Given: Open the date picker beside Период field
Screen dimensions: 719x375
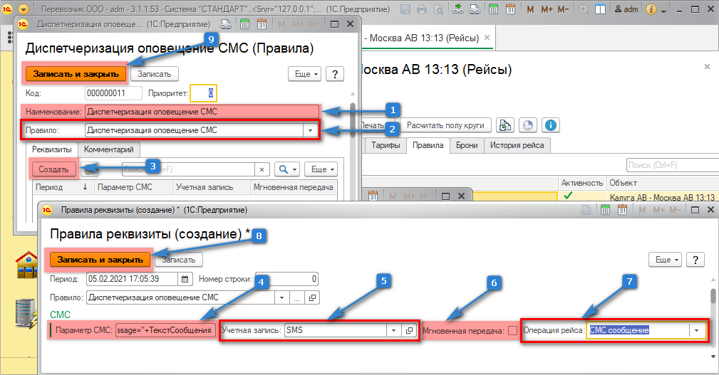Looking at the screenshot, I should coord(185,279).
